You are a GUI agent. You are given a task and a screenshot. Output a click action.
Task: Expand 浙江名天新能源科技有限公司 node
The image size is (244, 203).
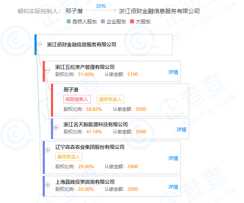point(56,128)
